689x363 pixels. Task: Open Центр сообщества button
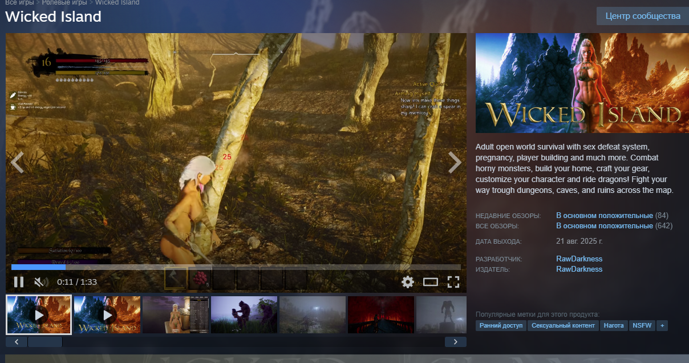tap(643, 16)
